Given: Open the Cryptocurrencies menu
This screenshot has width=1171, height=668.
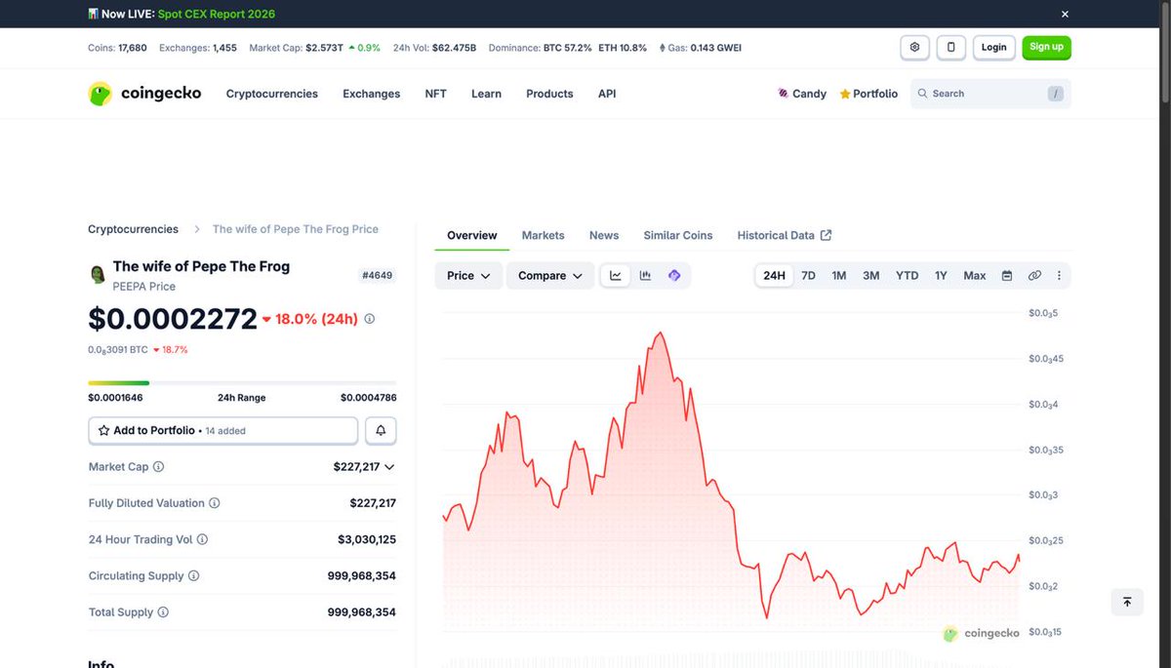Looking at the screenshot, I should point(272,94).
